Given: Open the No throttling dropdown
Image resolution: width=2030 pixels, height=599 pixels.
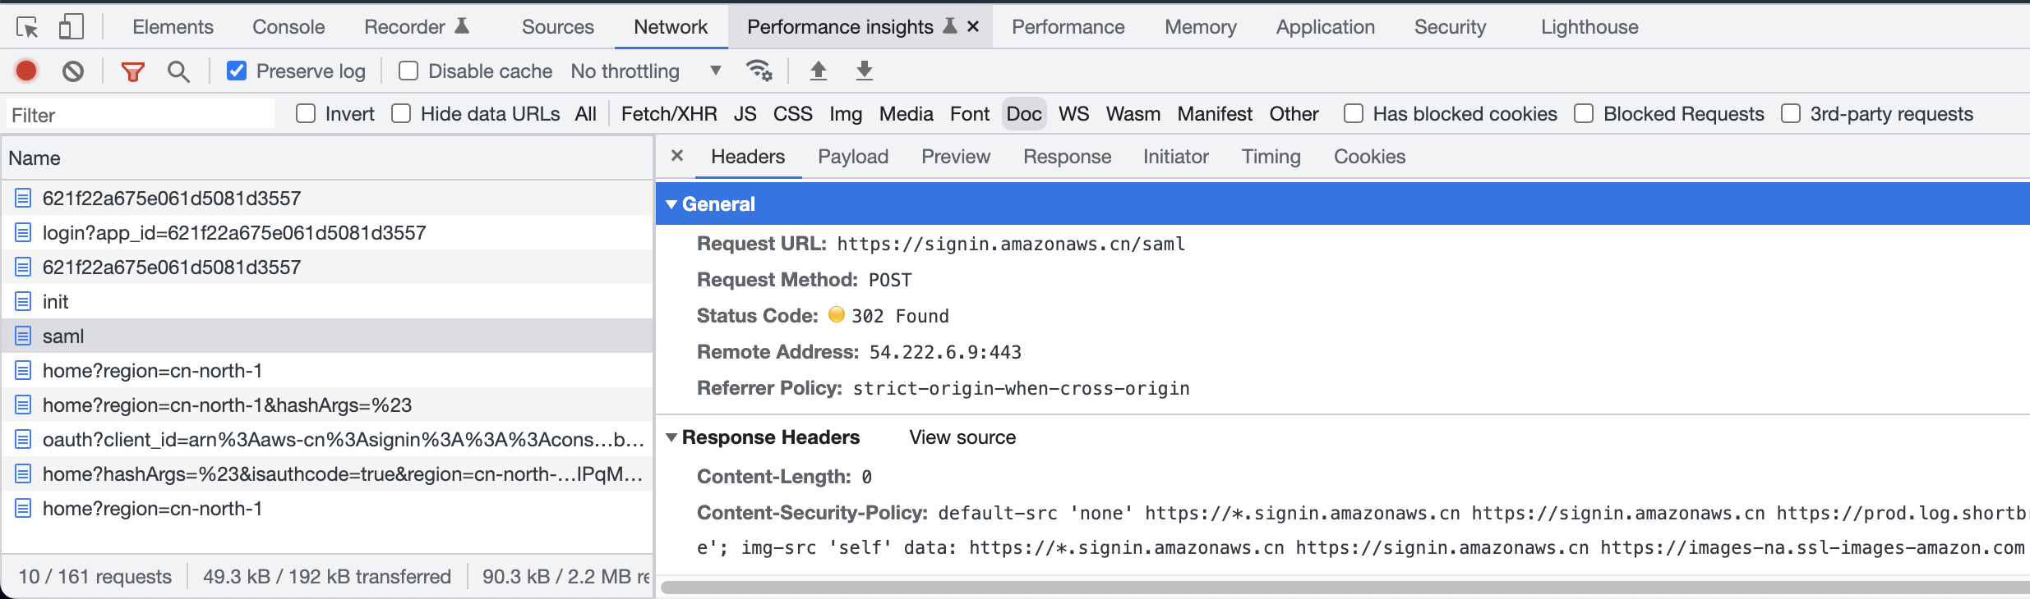Looking at the screenshot, I should [x=645, y=71].
